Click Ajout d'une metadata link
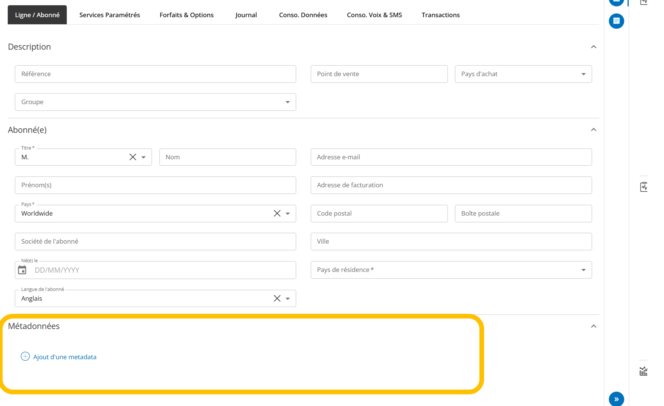The height and width of the screenshot is (406, 664). pos(65,357)
